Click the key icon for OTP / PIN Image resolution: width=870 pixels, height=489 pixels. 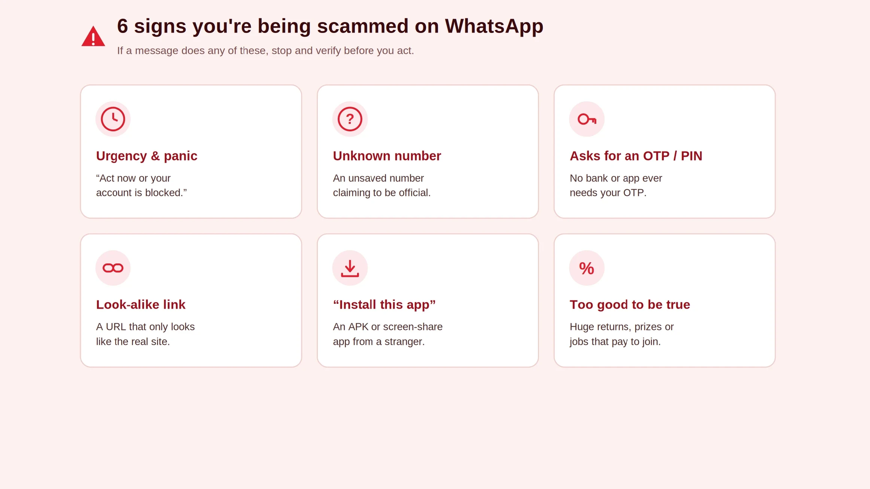point(587,119)
